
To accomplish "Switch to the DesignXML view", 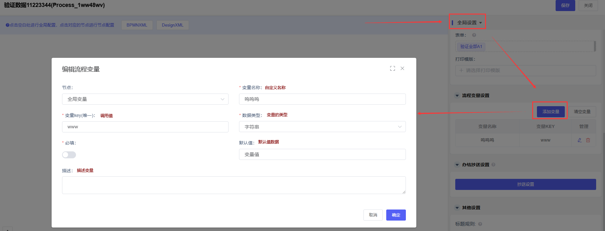I will click(173, 25).
